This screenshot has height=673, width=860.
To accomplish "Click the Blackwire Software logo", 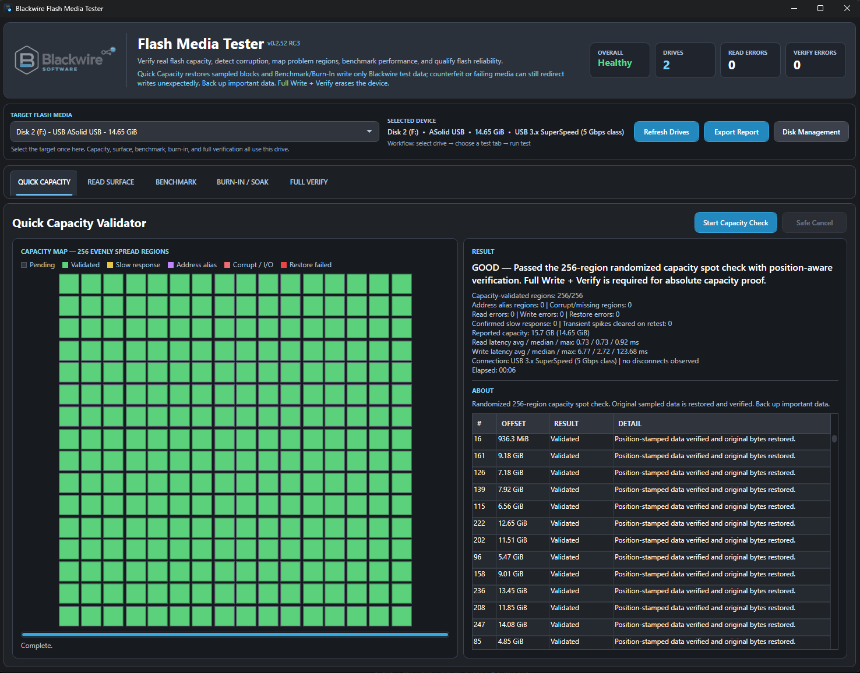I will point(65,60).
